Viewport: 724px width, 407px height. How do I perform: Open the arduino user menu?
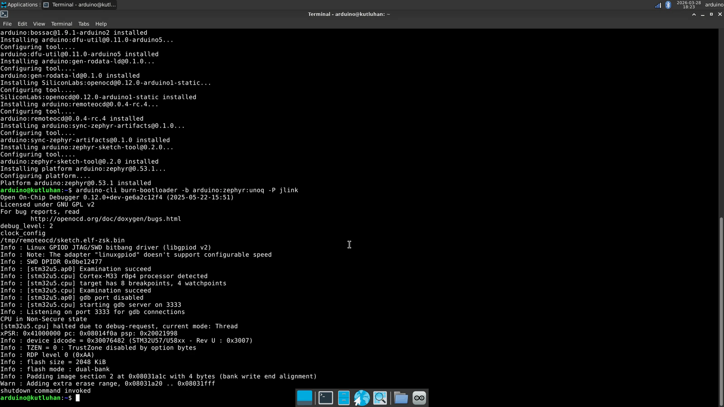click(x=714, y=5)
